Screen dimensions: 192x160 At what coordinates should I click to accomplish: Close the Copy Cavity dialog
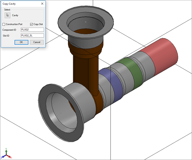42,4
